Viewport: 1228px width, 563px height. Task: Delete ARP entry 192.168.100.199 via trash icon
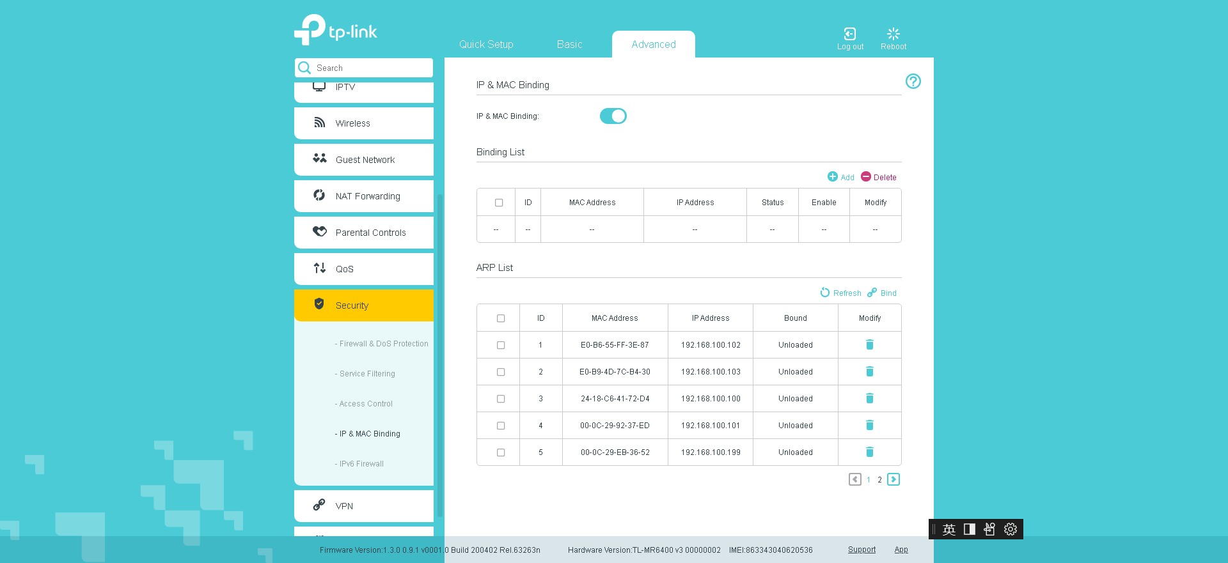[x=870, y=452]
